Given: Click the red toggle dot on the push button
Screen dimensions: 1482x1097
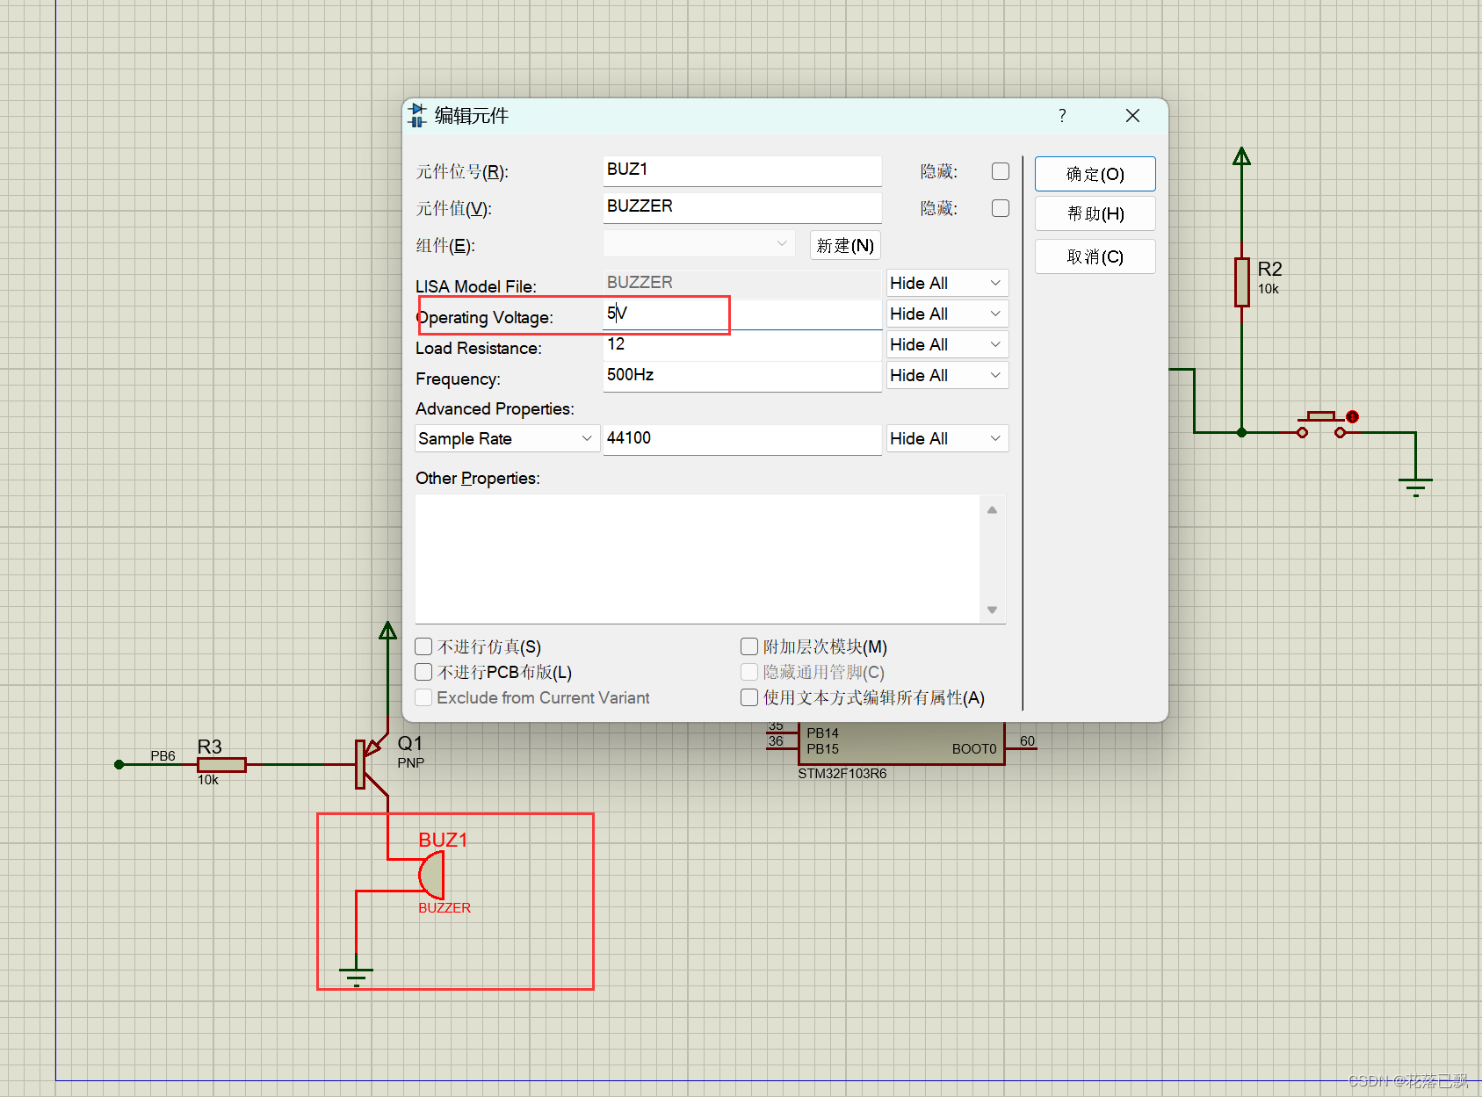Looking at the screenshot, I should [1353, 416].
